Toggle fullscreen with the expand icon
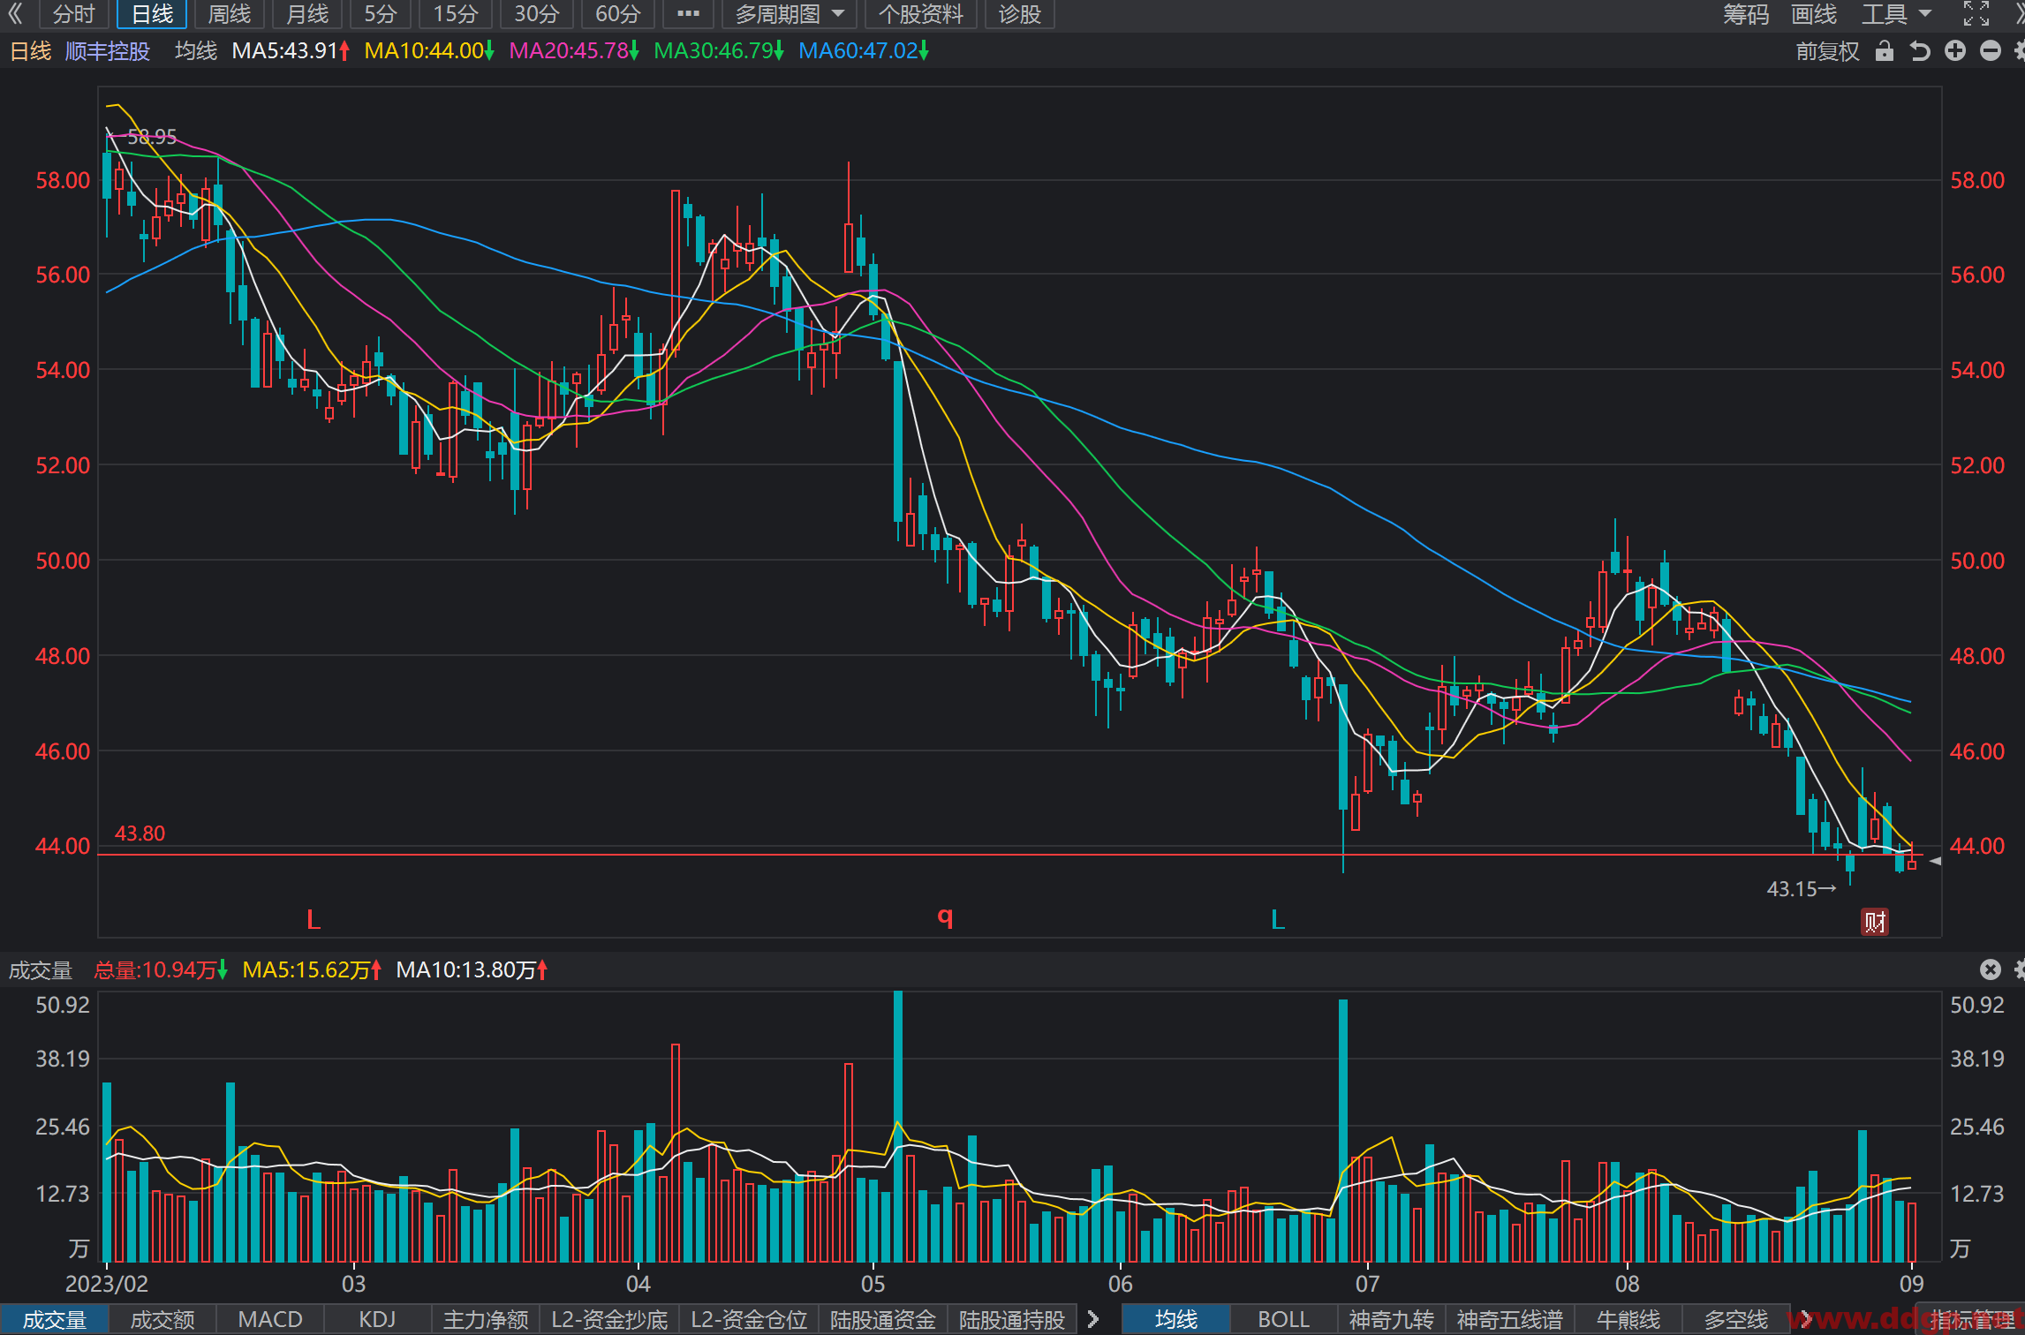 click(x=1976, y=14)
